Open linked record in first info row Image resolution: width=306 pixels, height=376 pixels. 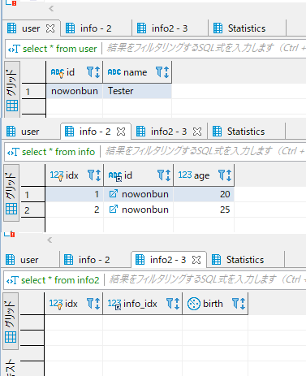click(x=113, y=194)
